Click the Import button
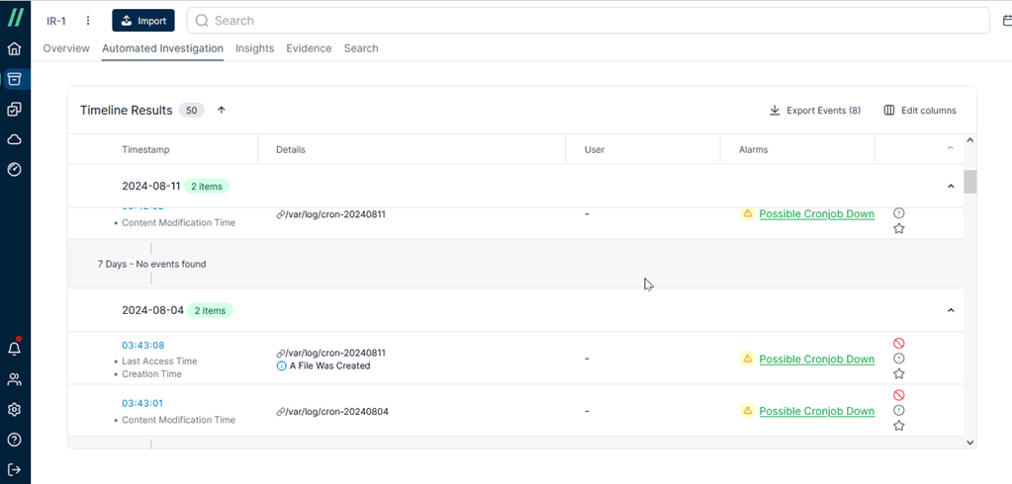This screenshot has width=1012, height=484. [143, 21]
